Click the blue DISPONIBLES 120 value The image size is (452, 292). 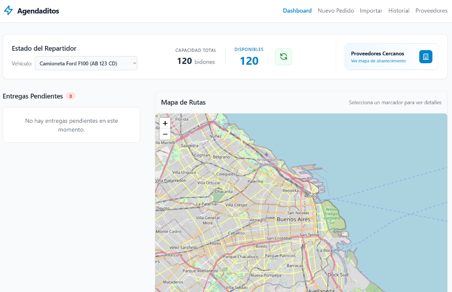pos(249,61)
